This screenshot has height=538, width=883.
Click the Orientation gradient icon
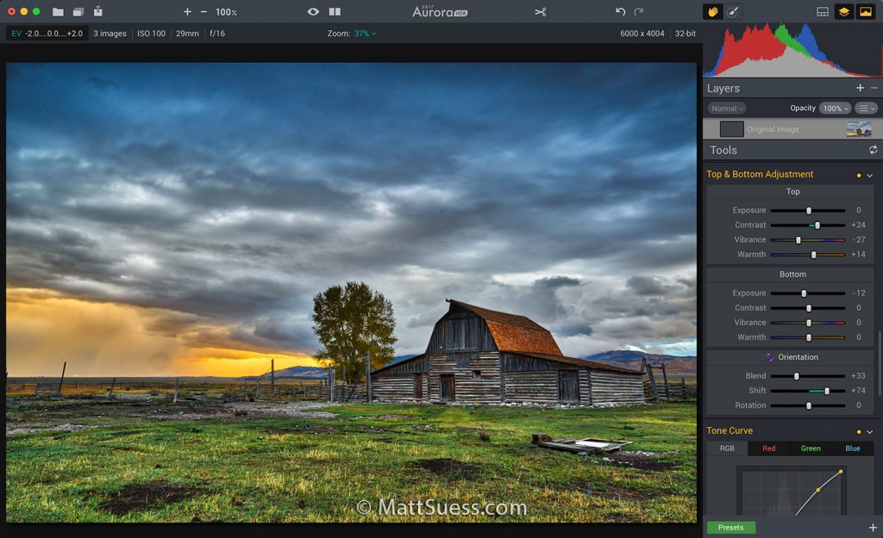(769, 357)
